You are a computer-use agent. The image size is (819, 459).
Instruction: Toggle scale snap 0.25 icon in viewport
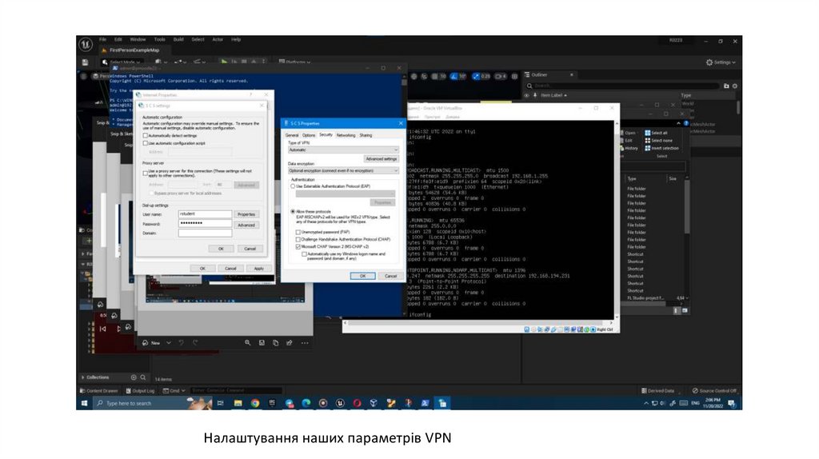point(477,76)
